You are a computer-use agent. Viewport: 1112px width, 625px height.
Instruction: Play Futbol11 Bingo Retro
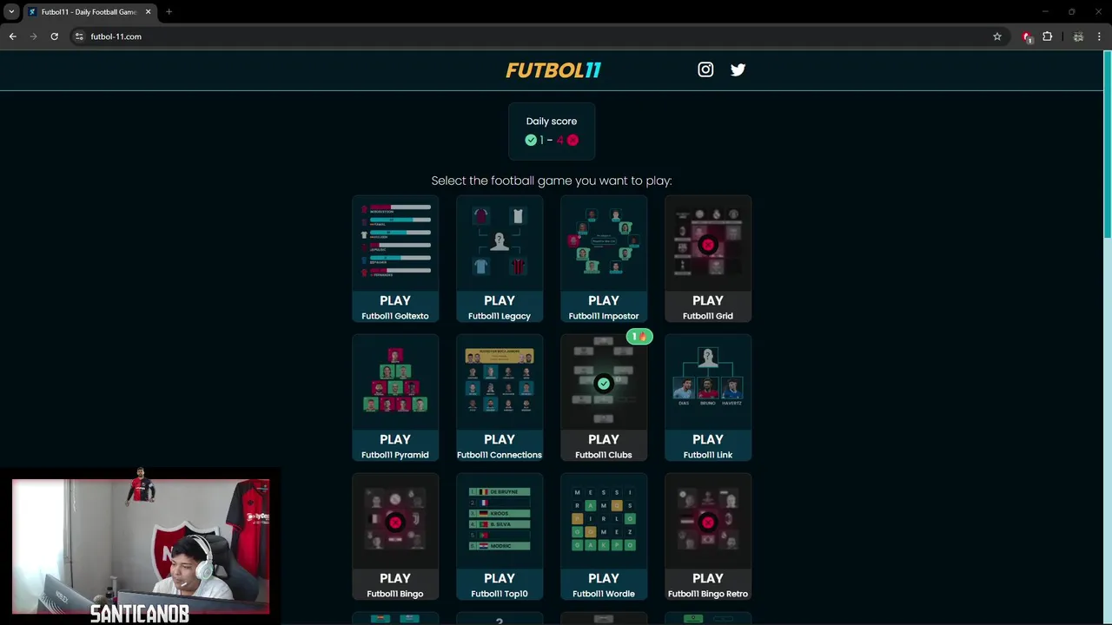[708, 584]
